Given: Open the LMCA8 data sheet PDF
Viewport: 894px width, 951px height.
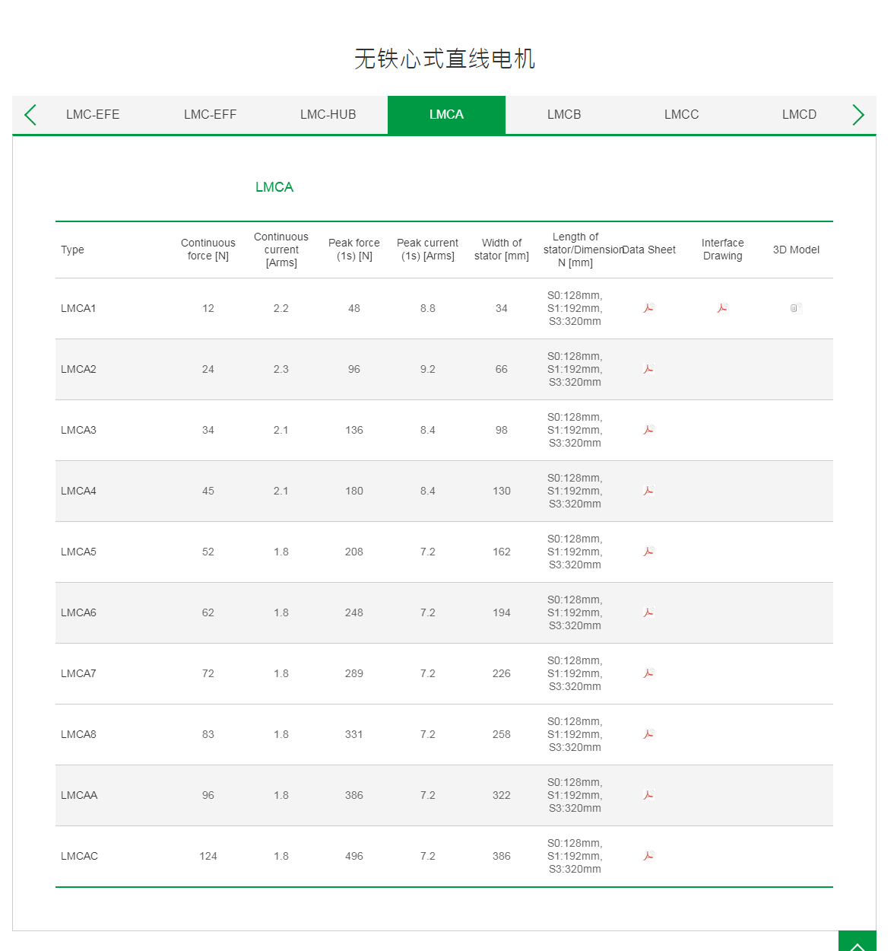Looking at the screenshot, I should point(648,734).
